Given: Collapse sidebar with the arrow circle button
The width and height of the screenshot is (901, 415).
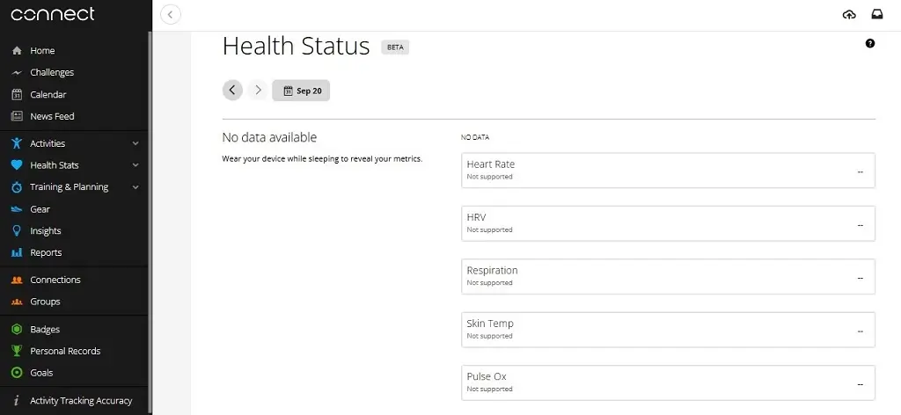Looking at the screenshot, I should (x=171, y=14).
